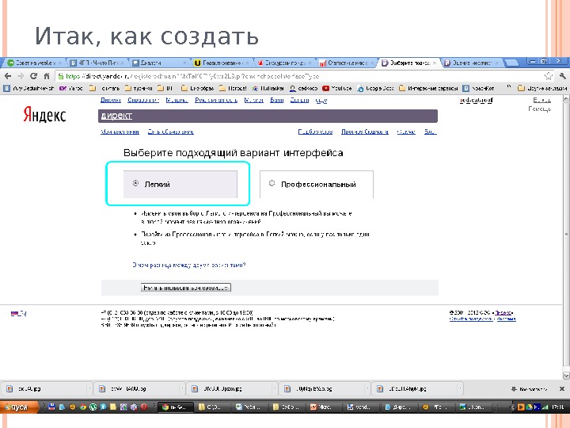Click the Выход link at top right
The width and height of the screenshot is (570, 428).
[541, 100]
